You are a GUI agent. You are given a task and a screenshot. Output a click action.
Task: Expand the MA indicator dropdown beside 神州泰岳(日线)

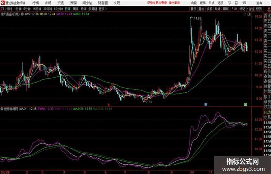[x=22, y=14]
